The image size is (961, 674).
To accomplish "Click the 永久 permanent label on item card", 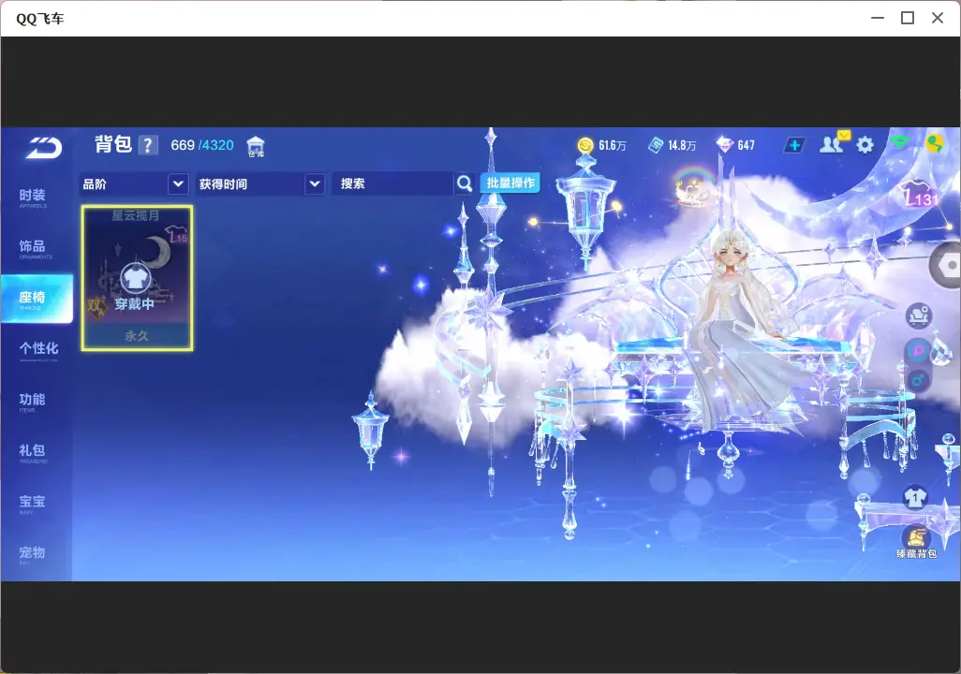I will (x=137, y=336).
